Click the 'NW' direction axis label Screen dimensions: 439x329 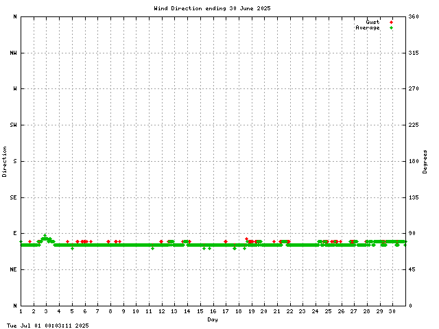(x=13, y=53)
